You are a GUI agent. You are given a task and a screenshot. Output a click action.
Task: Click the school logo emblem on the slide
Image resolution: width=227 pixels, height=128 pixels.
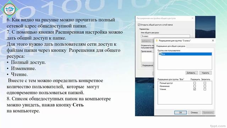(x=10, y=9)
